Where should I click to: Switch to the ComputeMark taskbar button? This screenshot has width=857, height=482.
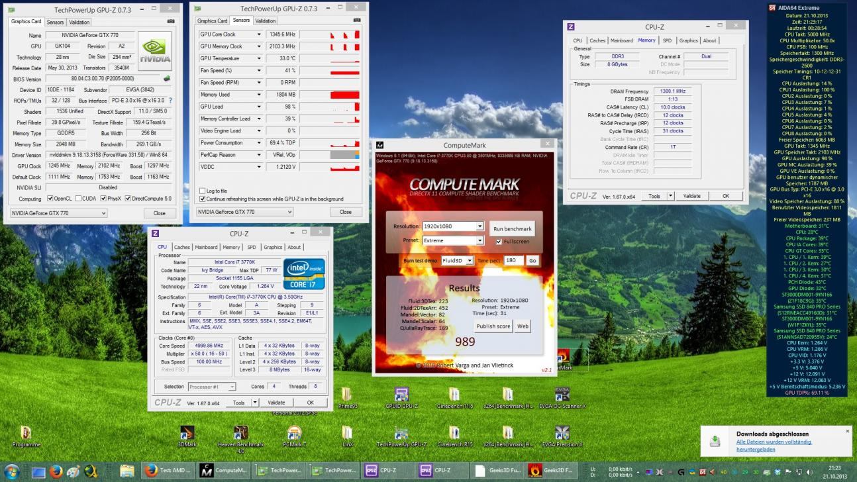tap(225, 471)
